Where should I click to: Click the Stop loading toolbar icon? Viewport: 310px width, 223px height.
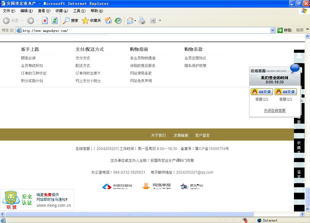coord(45,21)
